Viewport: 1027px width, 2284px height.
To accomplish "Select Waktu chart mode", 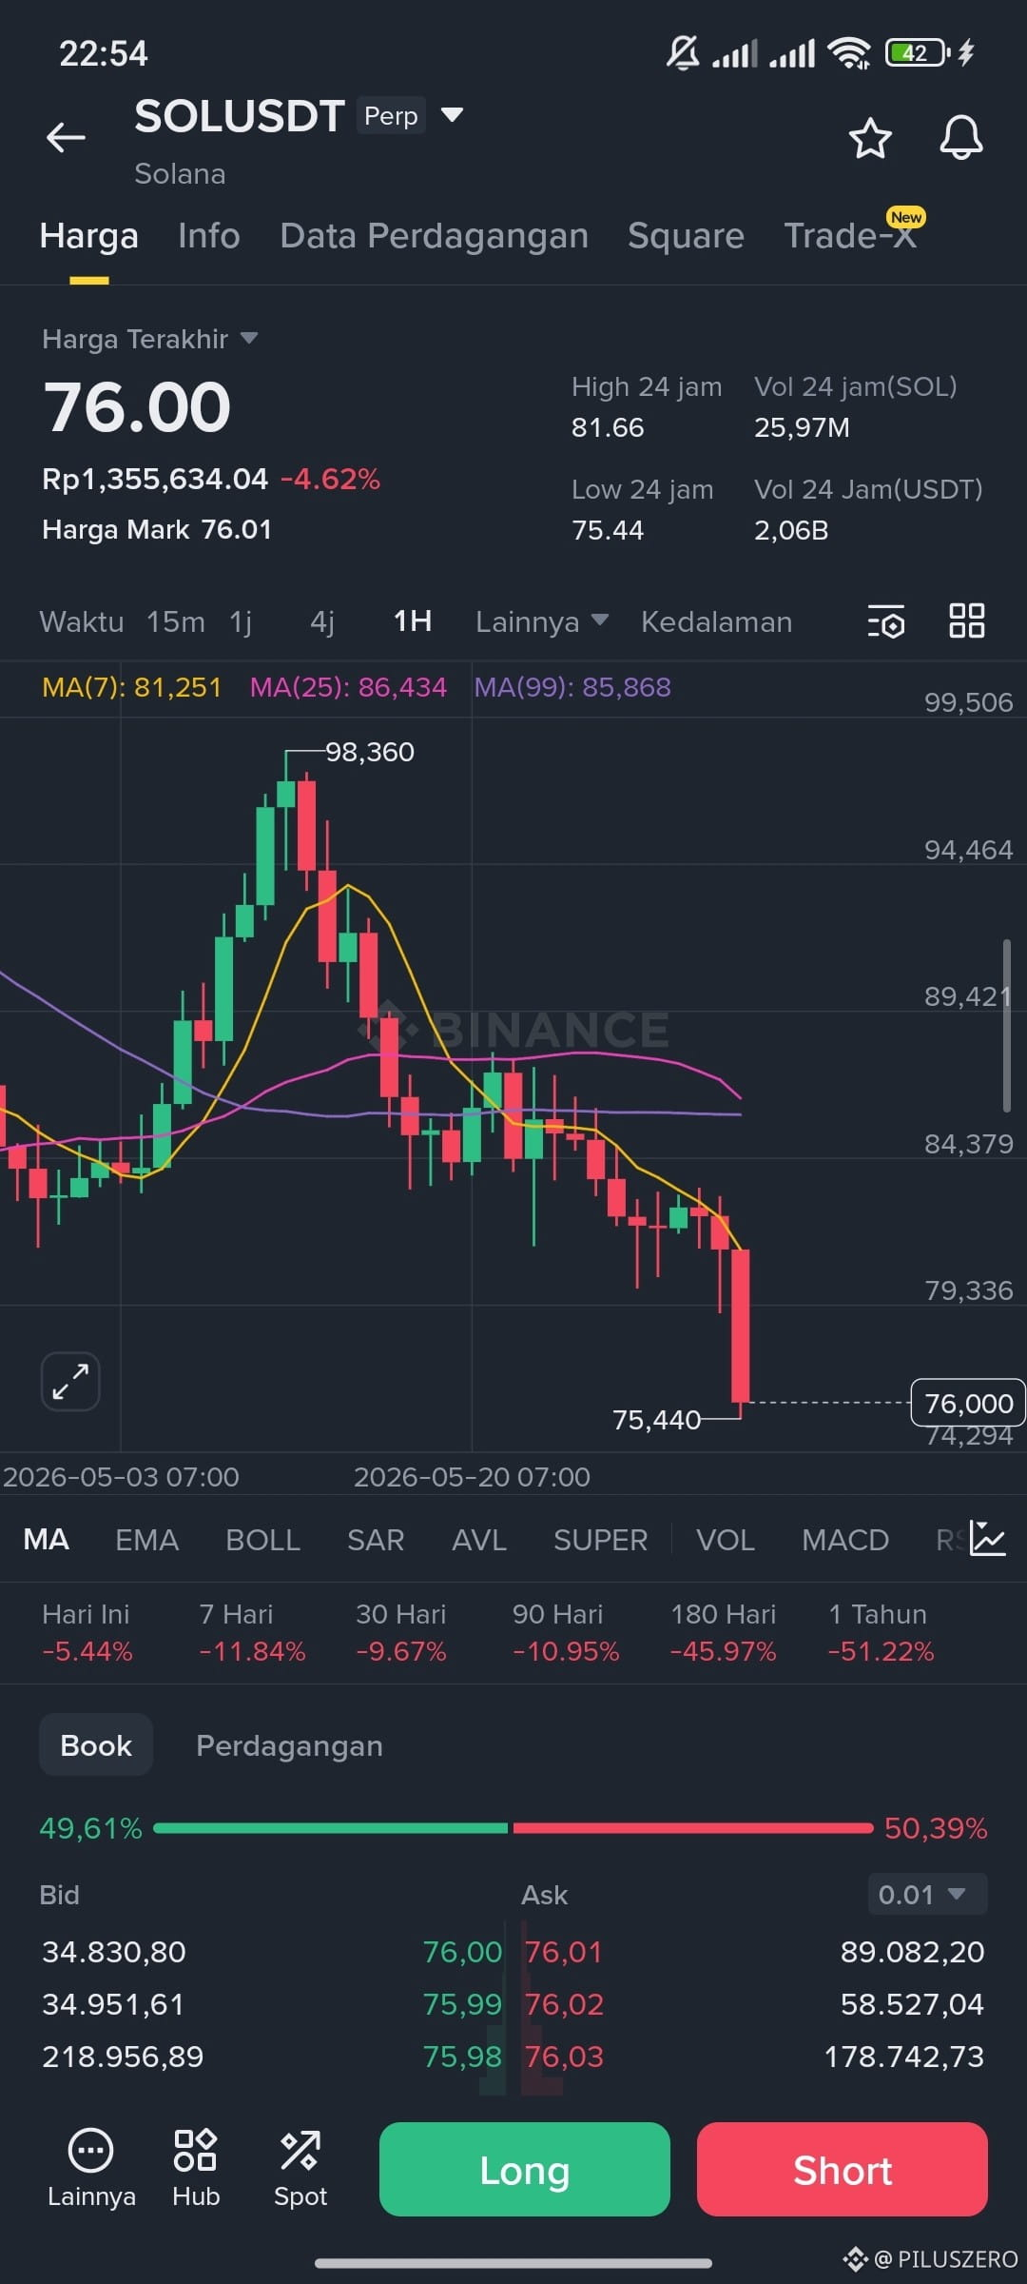I will pyautogui.click(x=82, y=621).
